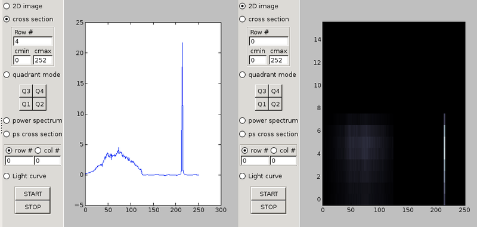Viewport: 477px width, 227px height.
Task: Choose Q3 quadrant in the line-plot panel
Action: (x=26, y=91)
